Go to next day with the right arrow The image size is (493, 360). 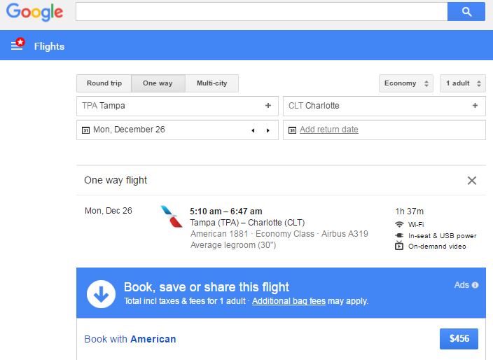coord(268,130)
